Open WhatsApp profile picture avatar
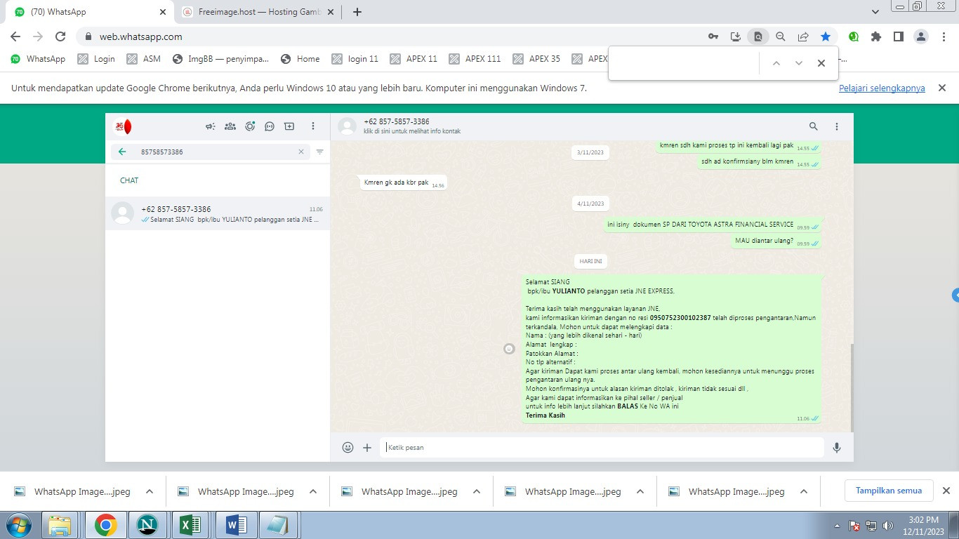The image size is (959, 539). point(123,126)
